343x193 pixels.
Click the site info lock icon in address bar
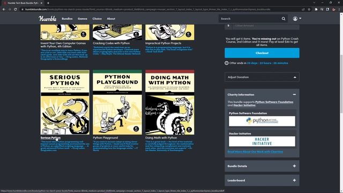click(23, 10)
